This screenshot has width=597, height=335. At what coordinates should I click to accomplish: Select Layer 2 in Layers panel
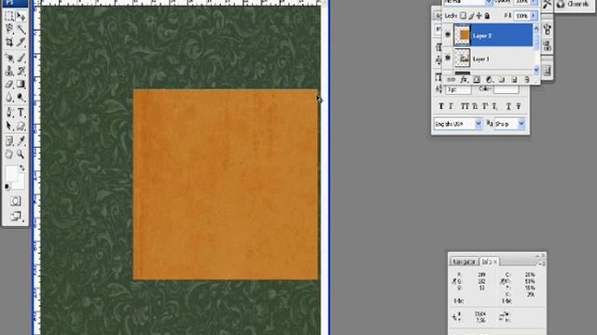(x=493, y=35)
